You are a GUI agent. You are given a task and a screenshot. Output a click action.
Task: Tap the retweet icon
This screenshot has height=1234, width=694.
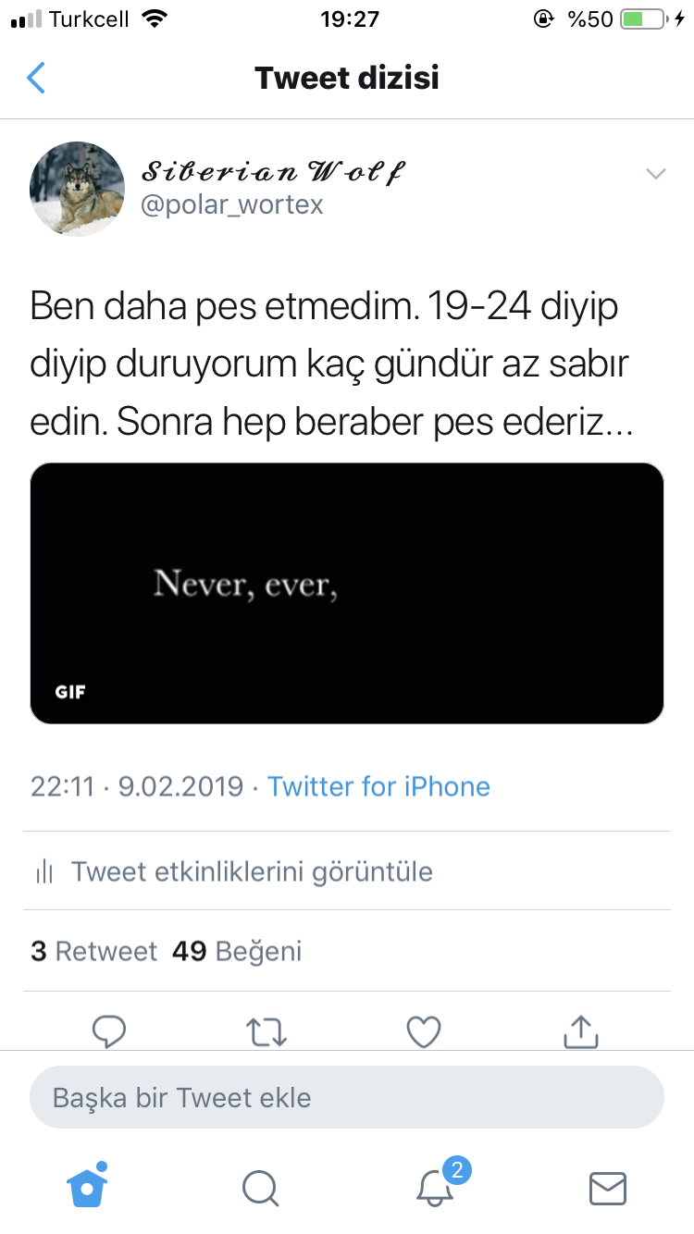point(268,1031)
